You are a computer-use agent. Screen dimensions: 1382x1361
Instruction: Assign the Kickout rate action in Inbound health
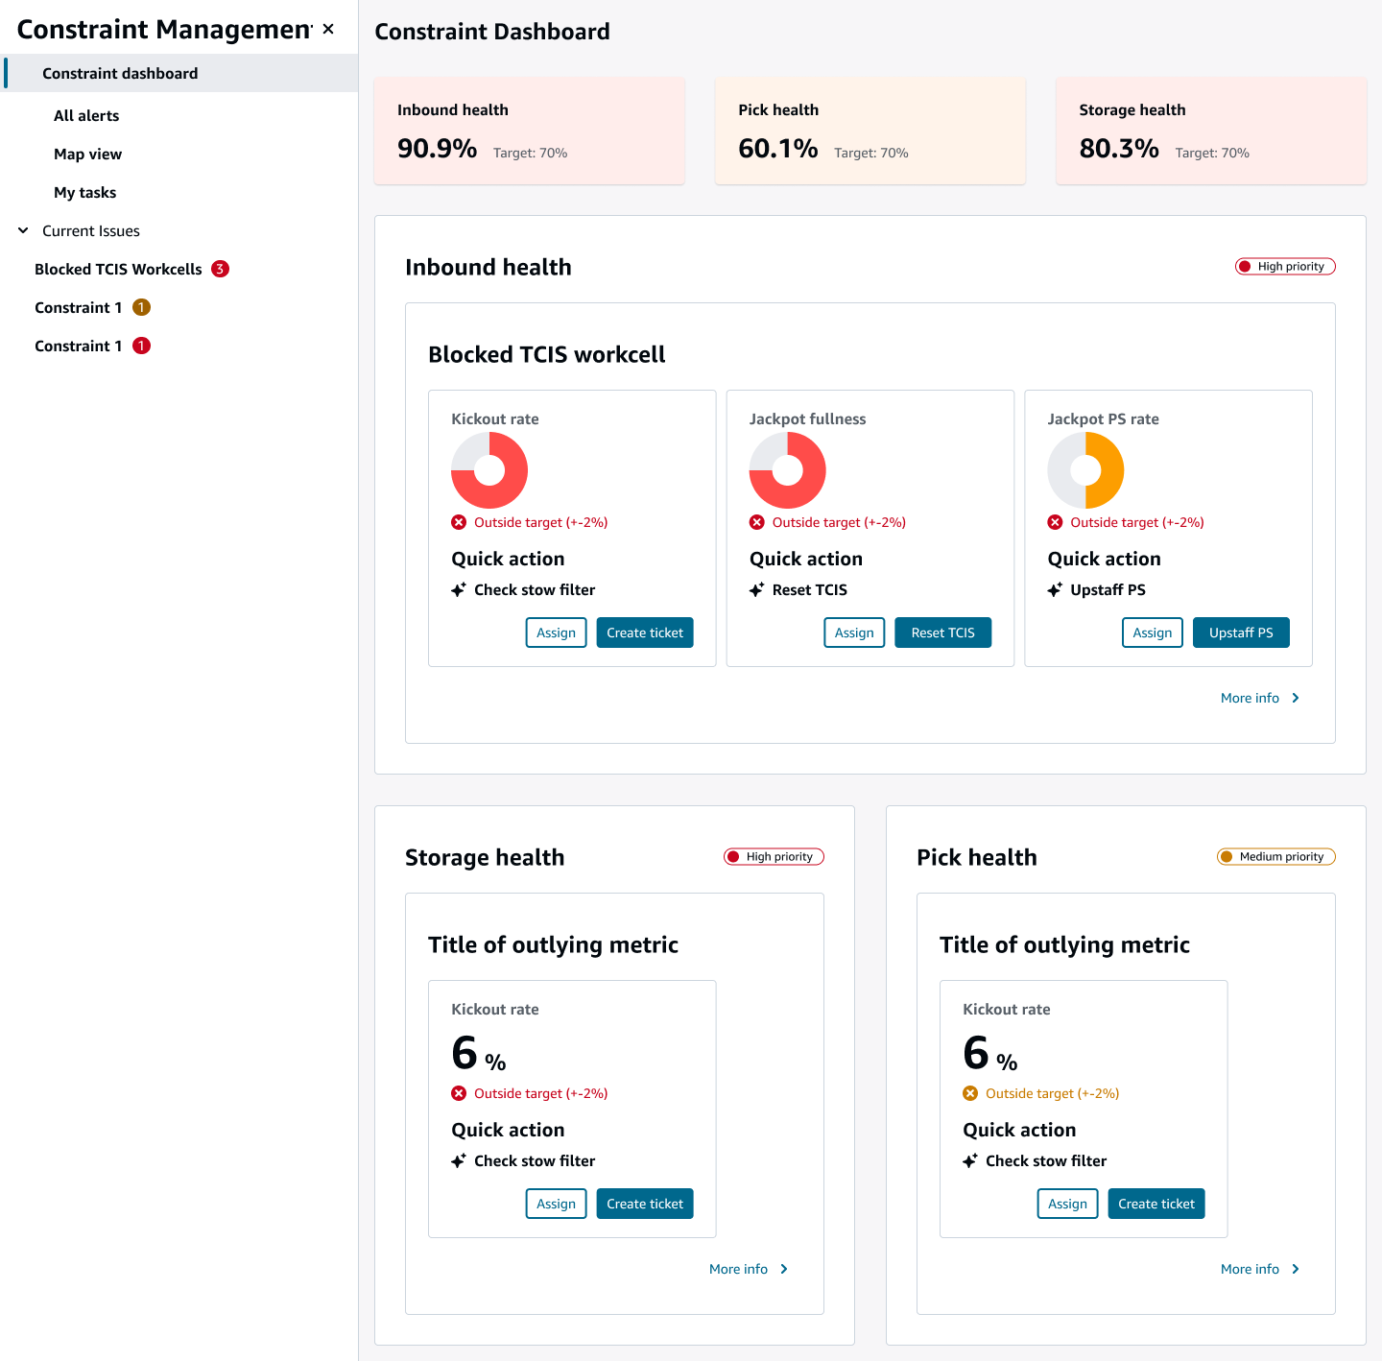(x=557, y=633)
